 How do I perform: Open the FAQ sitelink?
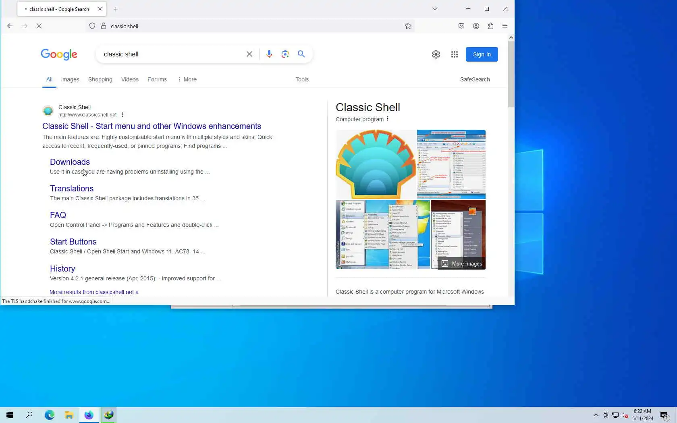[x=58, y=215]
